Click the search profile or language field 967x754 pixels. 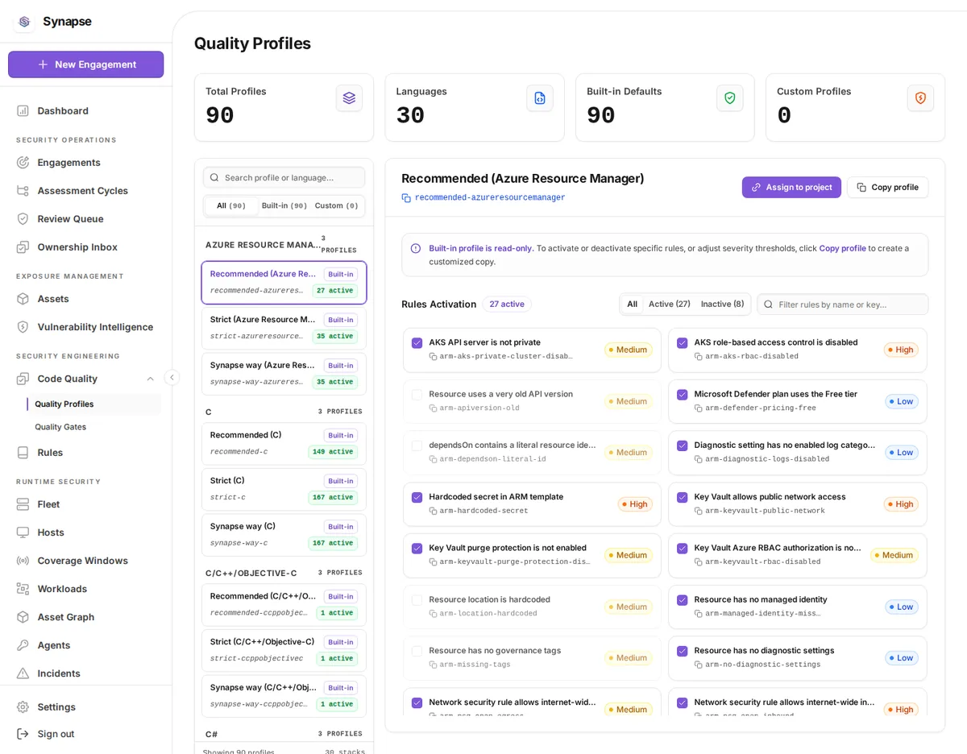(x=284, y=177)
